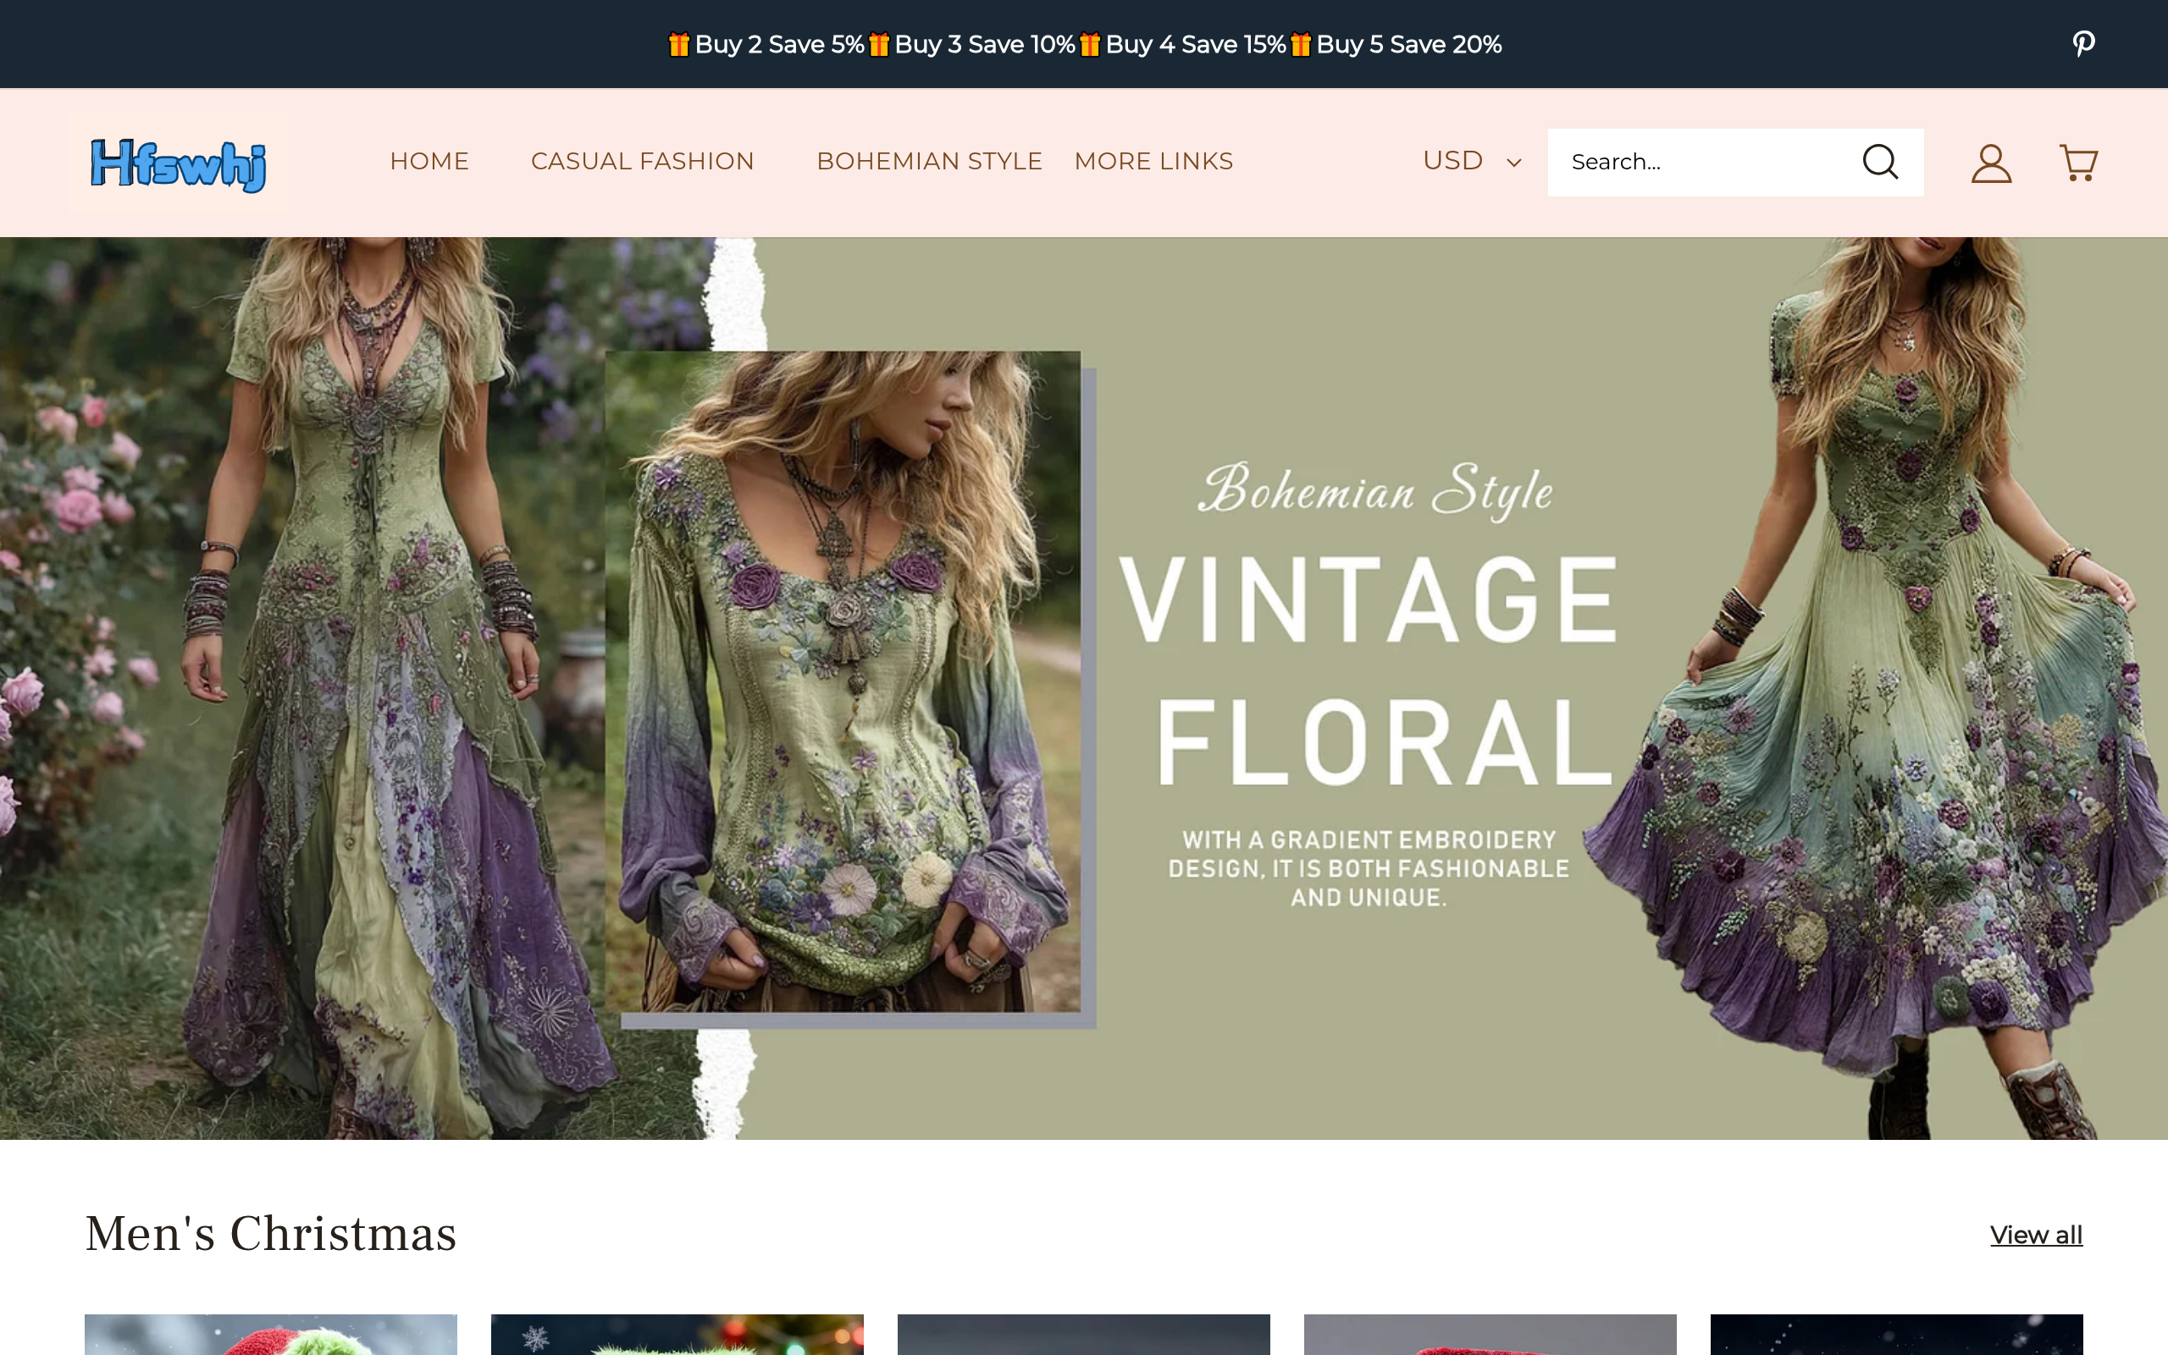The height and width of the screenshot is (1355, 2168).
Task: Click the center blouse banner image
Action: point(842,681)
